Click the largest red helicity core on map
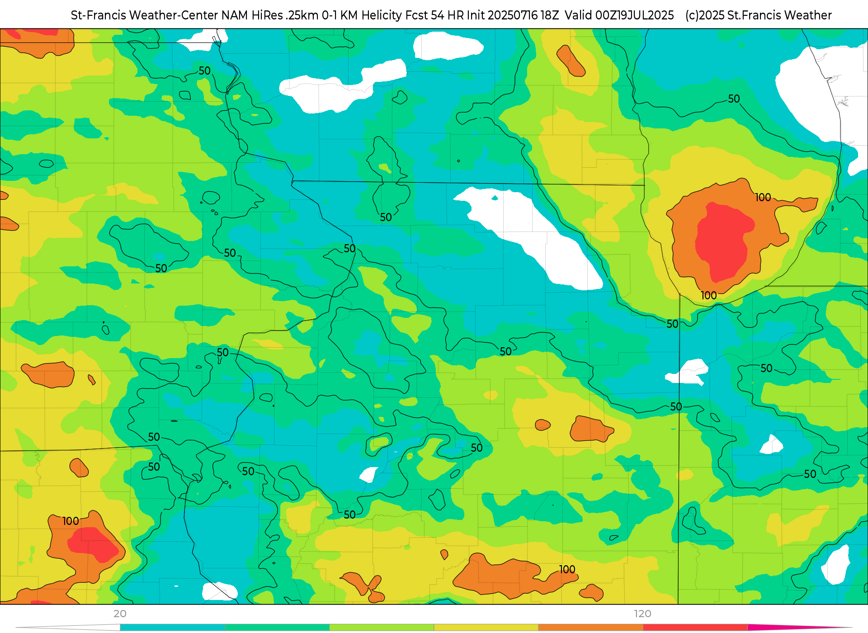This screenshot has width=868, height=633. (723, 242)
